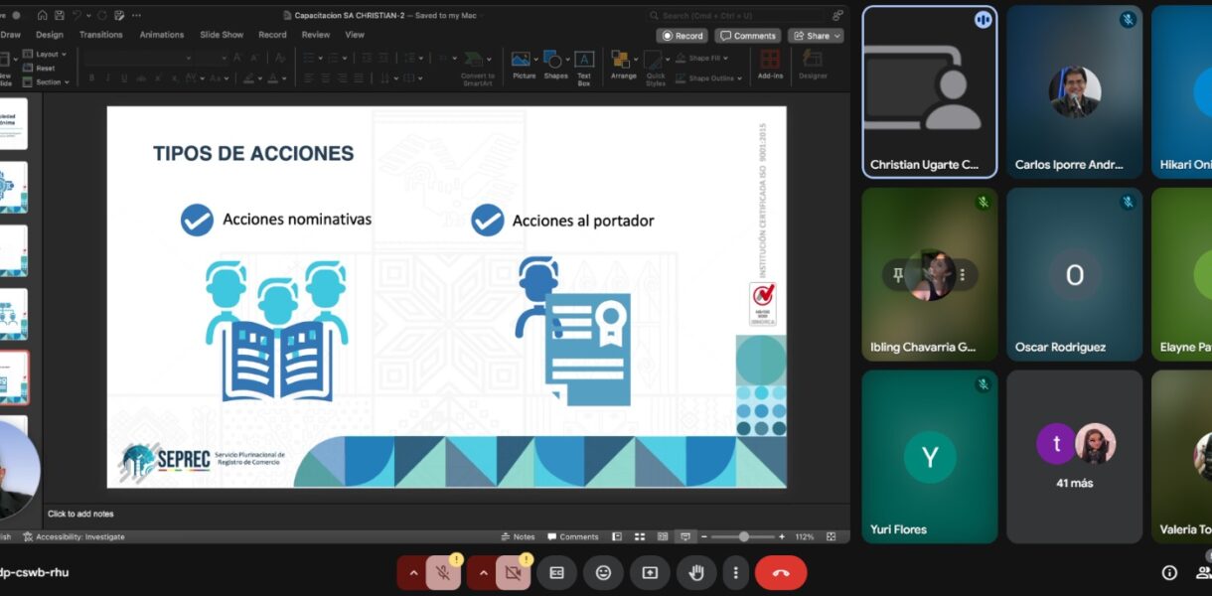1212x596 pixels.
Task: Expand camera options arrow
Action: coord(484,573)
